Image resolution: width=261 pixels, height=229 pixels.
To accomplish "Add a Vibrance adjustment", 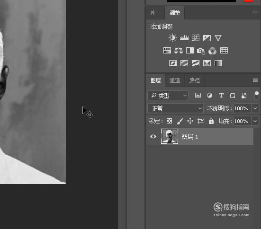I will 218,38.
